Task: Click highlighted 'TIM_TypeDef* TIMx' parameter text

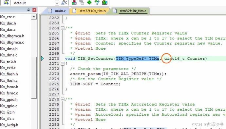Action: point(138,58)
